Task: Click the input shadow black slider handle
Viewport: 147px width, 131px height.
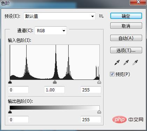Action: click(x=10, y=82)
